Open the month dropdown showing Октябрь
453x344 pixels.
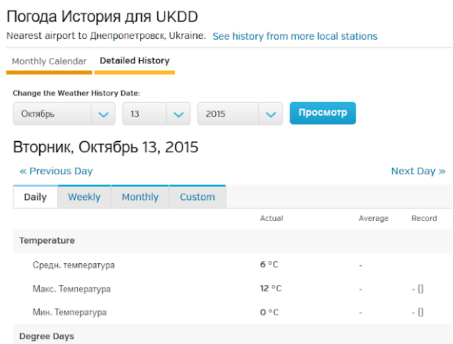64,113
